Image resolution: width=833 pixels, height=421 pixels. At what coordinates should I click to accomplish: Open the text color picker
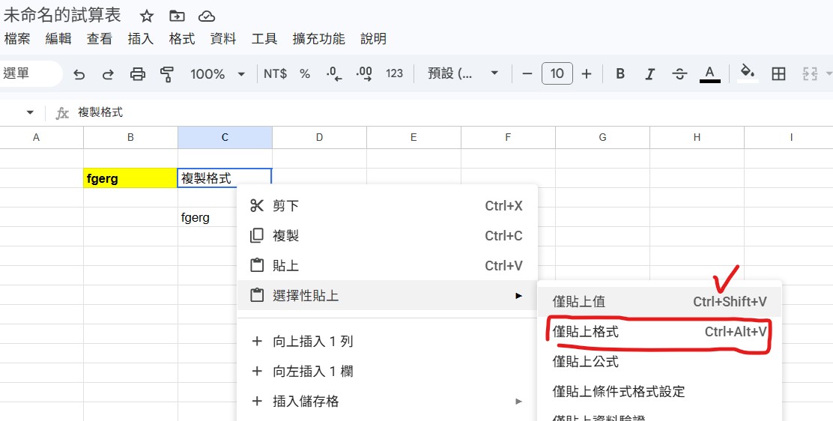pos(709,74)
